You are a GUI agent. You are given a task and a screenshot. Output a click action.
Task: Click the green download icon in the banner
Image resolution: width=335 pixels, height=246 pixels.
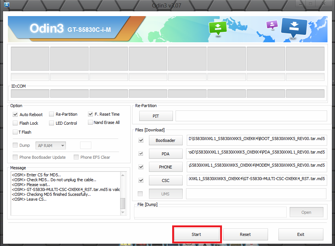coord(218,28)
